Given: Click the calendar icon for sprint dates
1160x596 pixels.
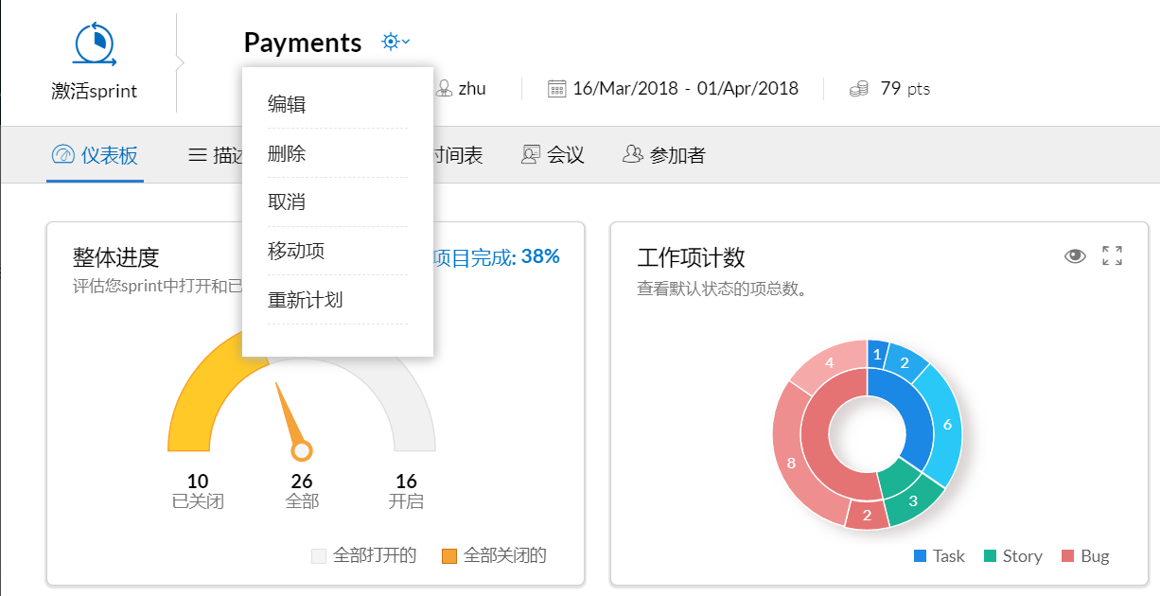Looking at the screenshot, I should coord(557,89).
